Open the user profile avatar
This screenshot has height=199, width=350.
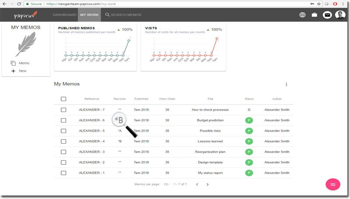point(340,15)
